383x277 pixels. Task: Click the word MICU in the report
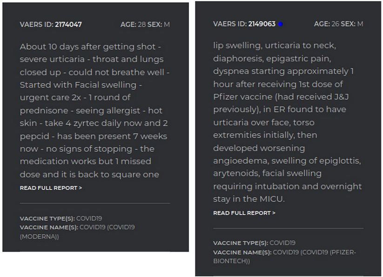pyautogui.click(x=272, y=199)
